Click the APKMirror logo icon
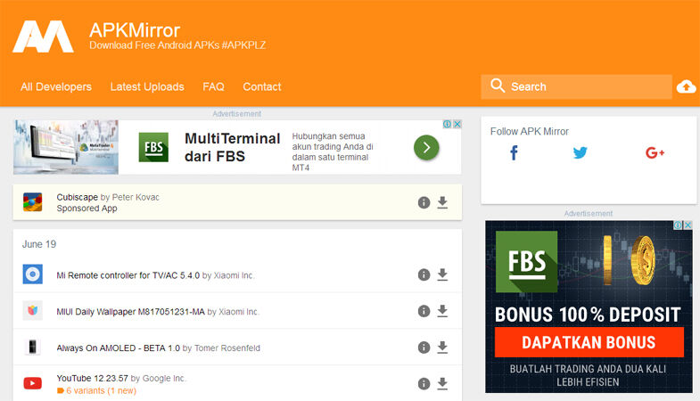This screenshot has height=401, width=700. (43, 37)
